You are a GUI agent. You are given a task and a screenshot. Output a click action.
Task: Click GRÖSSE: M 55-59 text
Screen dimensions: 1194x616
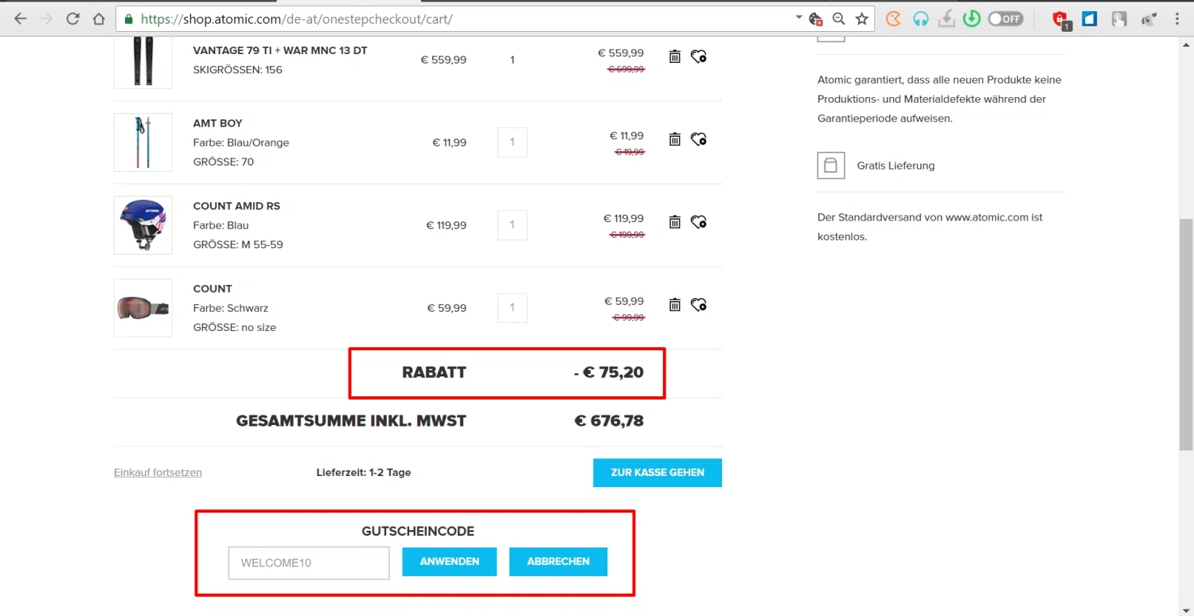point(238,244)
